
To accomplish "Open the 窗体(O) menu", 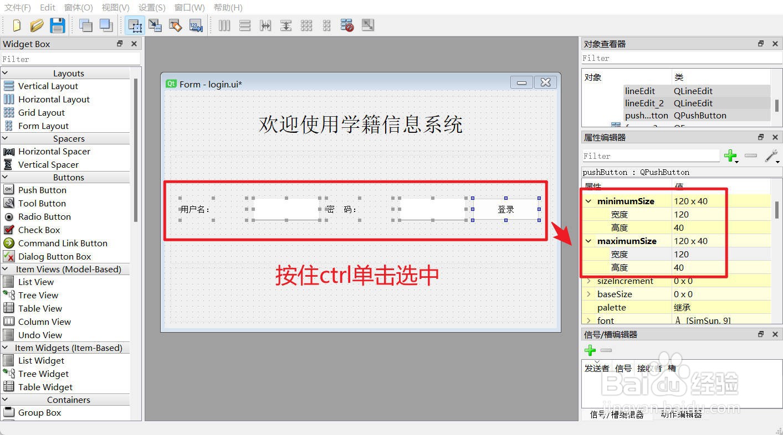I will 78,7.
